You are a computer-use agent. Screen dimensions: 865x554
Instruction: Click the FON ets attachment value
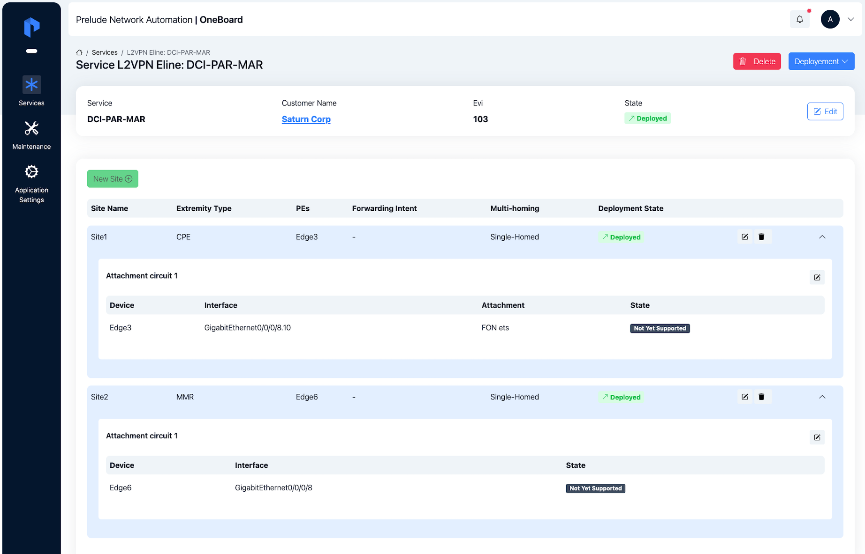pos(495,328)
